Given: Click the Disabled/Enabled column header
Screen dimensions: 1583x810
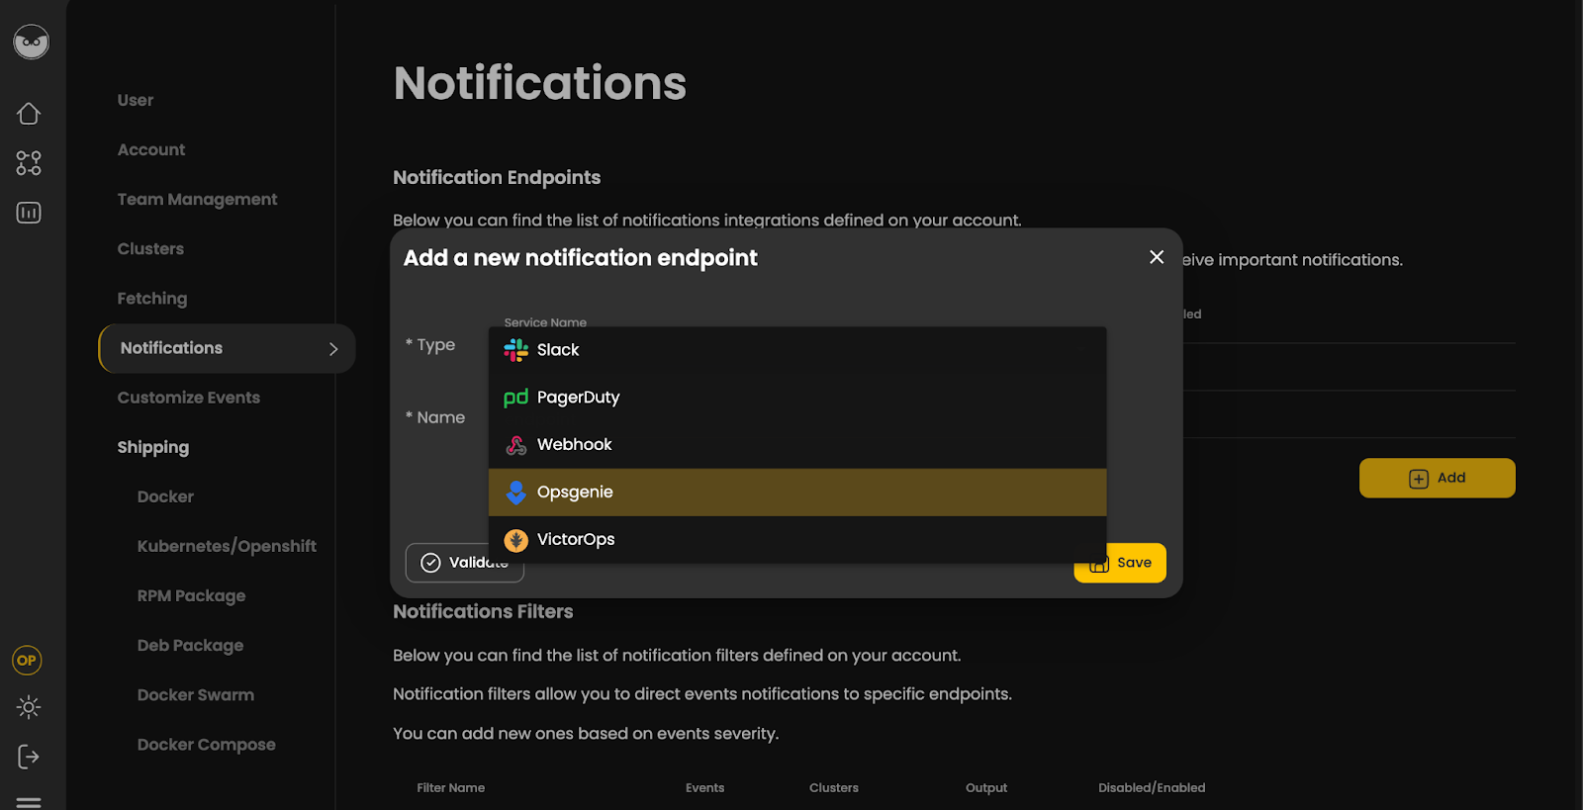Looking at the screenshot, I should 1152,788.
